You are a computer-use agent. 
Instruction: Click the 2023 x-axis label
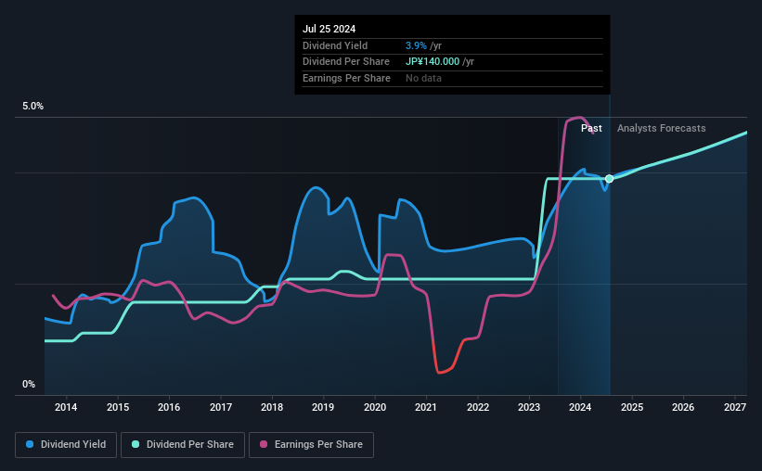[529, 407]
